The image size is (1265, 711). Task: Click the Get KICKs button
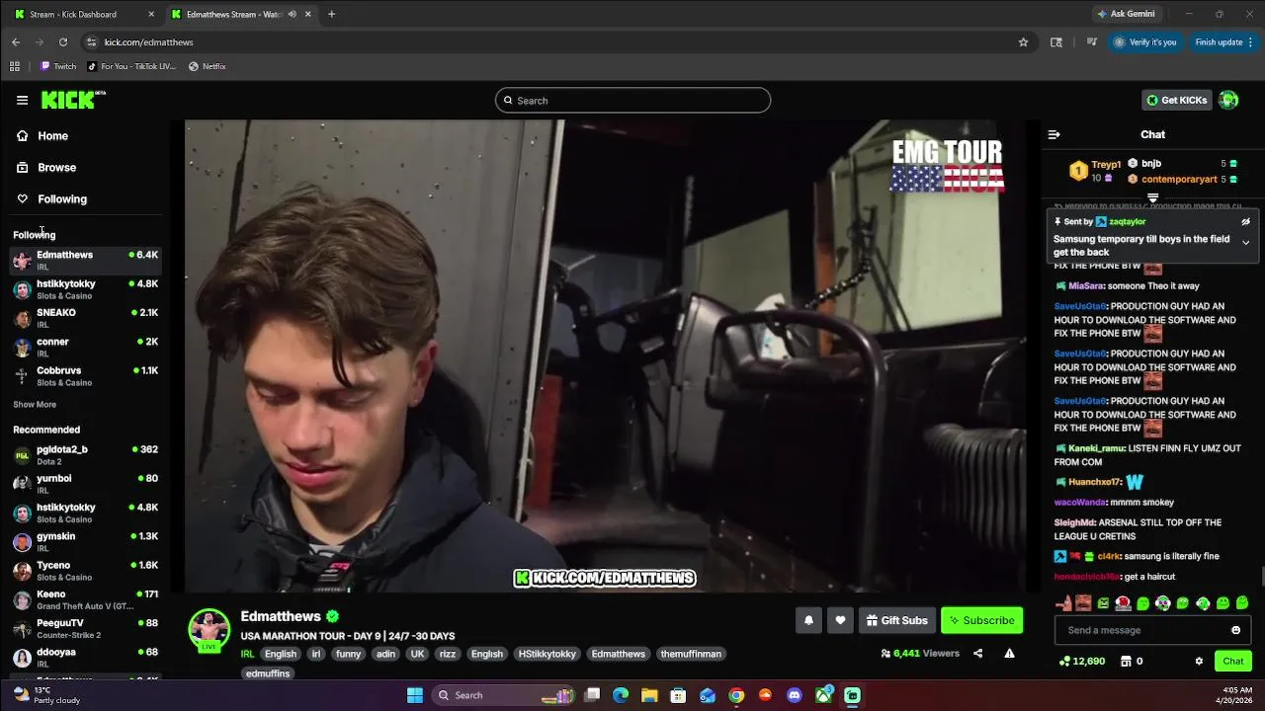[1176, 100]
